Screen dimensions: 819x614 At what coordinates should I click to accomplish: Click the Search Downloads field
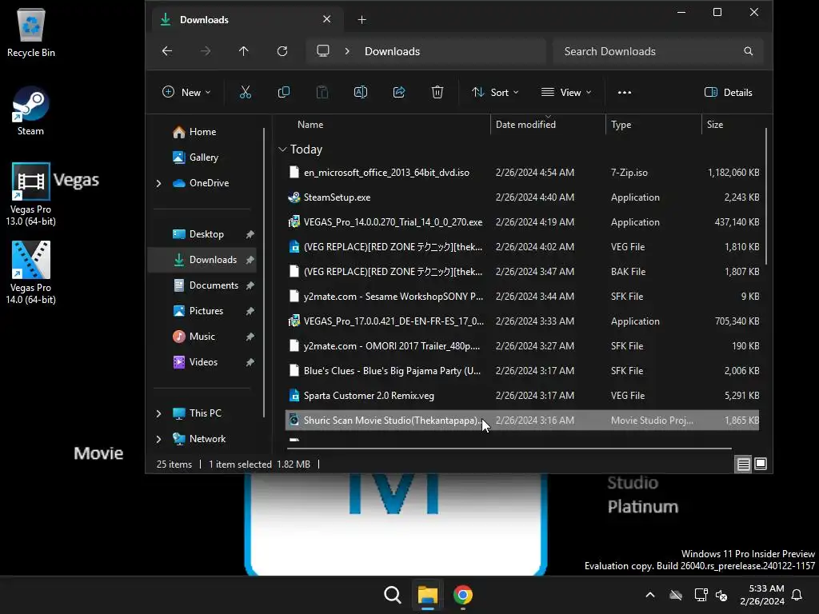(x=658, y=51)
